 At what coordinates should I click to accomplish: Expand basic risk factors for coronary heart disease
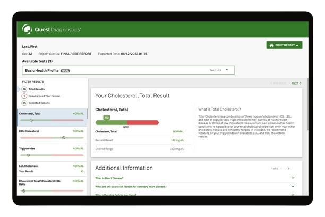(x=293, y=187)
